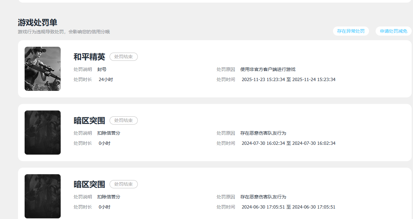Open the 申请处罚减免 request
The image size is (413, 219).
point(393,31)
